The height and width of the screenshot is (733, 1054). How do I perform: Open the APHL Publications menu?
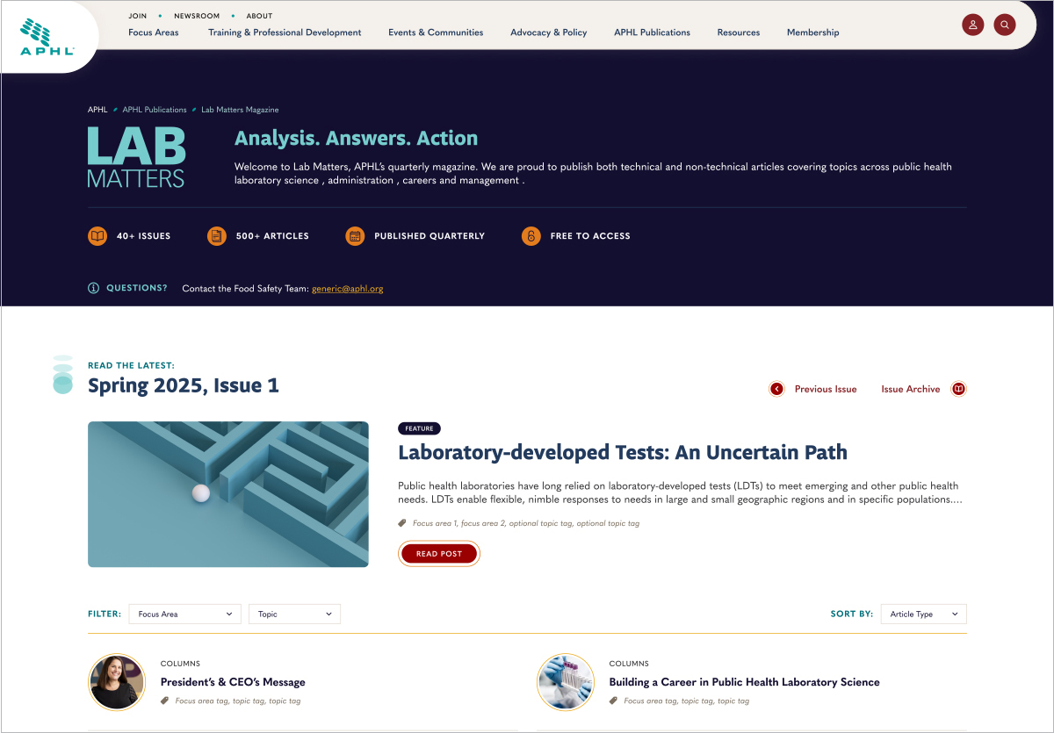[652, 32]
